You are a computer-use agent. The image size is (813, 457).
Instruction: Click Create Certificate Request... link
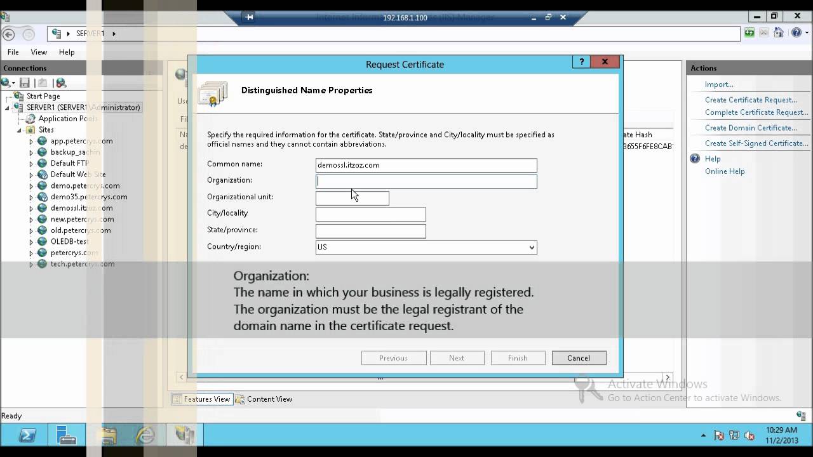click(751, 100)
